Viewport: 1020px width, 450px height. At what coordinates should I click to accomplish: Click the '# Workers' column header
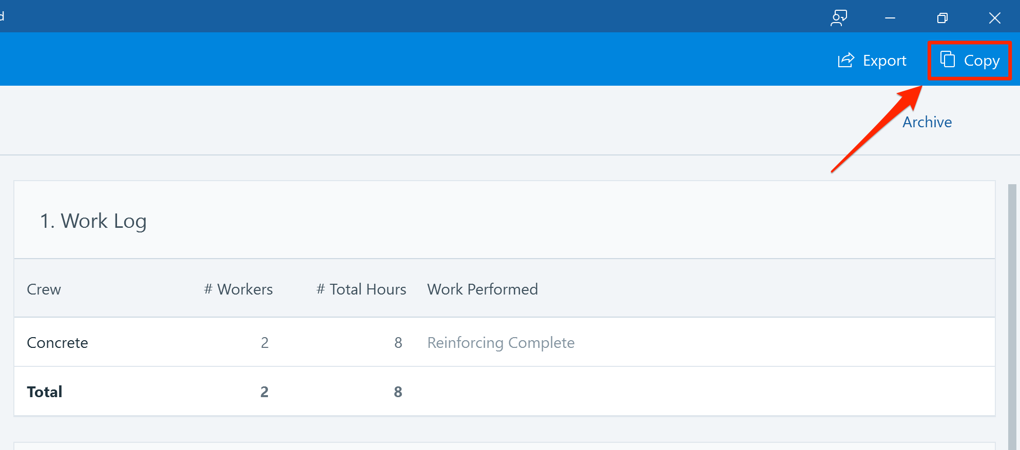[238, 289]
